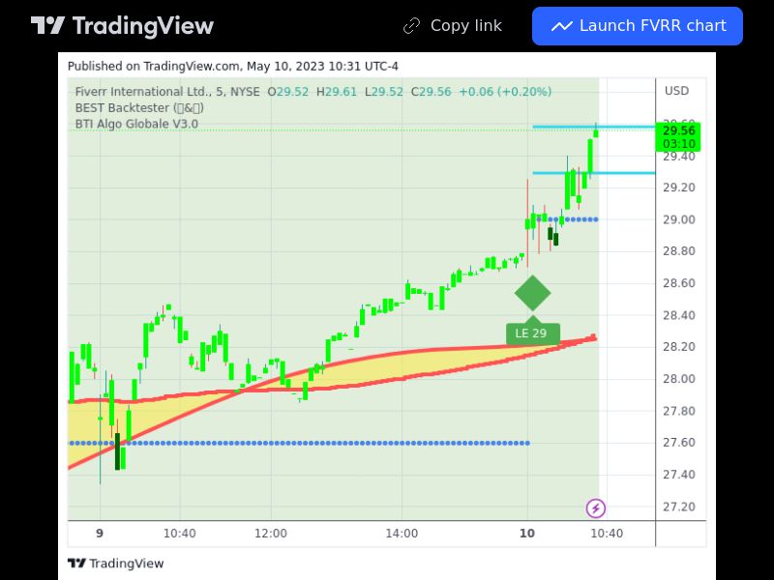Click the BEST Backtester indicator label
This screenshot has width=774, height=580.
click(139, 107)
